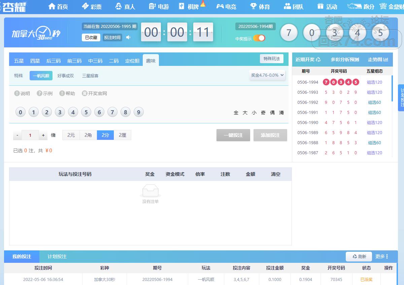
Task: Select number ball 9
Action: [x=138, y=112]
